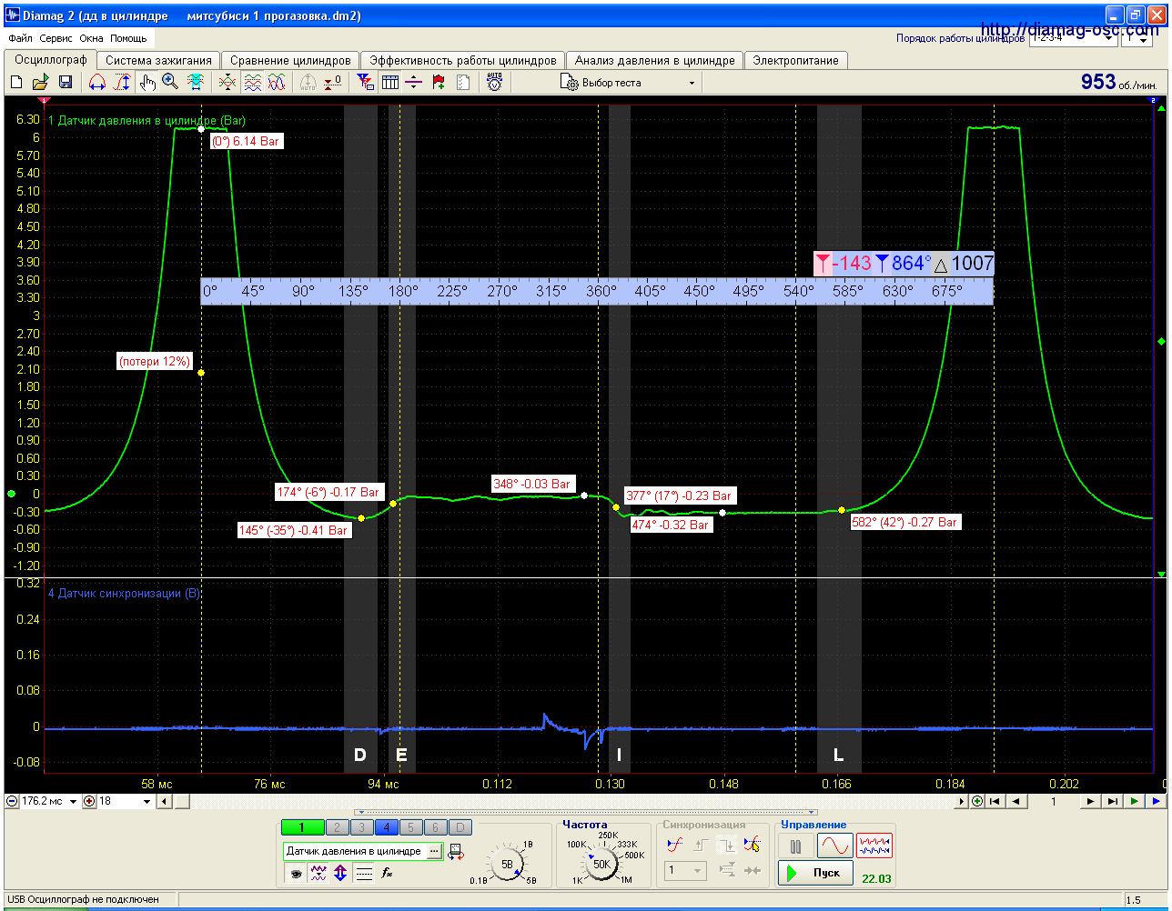The width and height of the screenshot is (1172, 911).
Task: Click the cyan fit-signal toolbar icon
Action: 195,83
